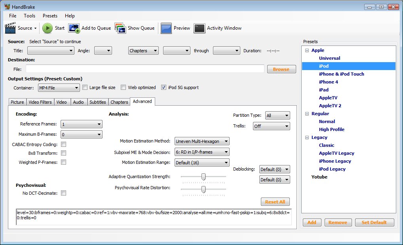Image resolution: width=403 pixels, height=245 pixels.
Task: Open the Angle dropdown
Action: click(103, 51)
